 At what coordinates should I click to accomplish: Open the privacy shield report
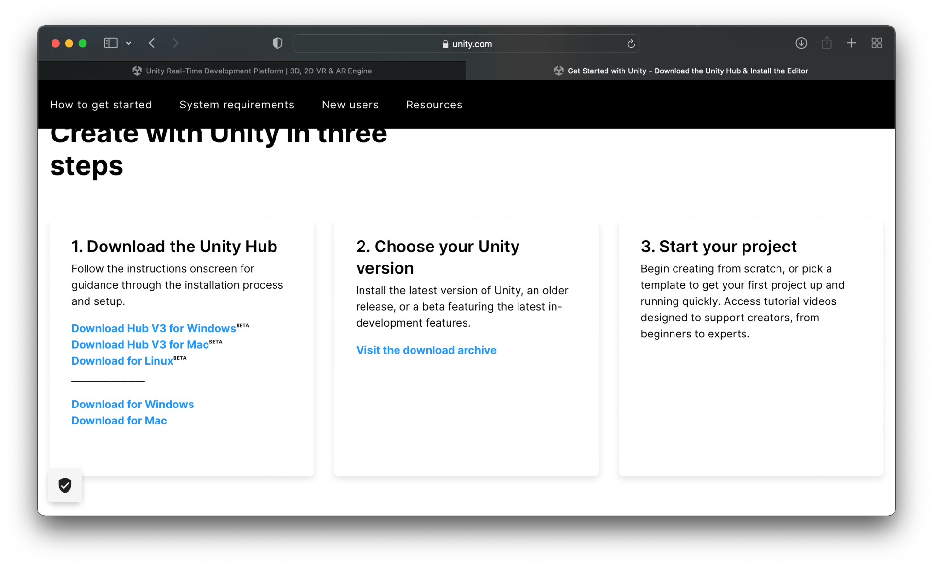click(x=277, y=43)
